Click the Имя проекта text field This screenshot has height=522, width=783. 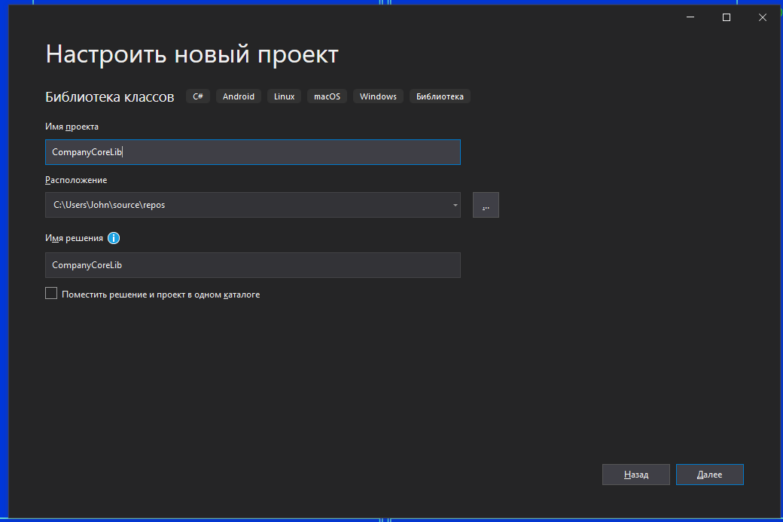(x=252, y=152)
